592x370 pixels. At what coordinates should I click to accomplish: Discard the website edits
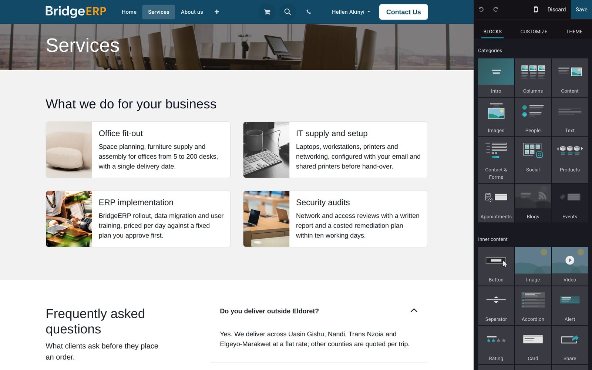(556, 10)
